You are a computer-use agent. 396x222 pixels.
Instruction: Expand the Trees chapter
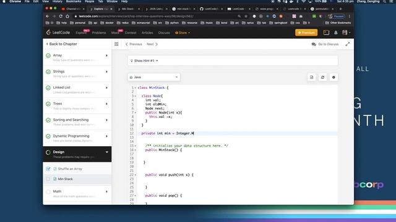(x=106, y=104)
